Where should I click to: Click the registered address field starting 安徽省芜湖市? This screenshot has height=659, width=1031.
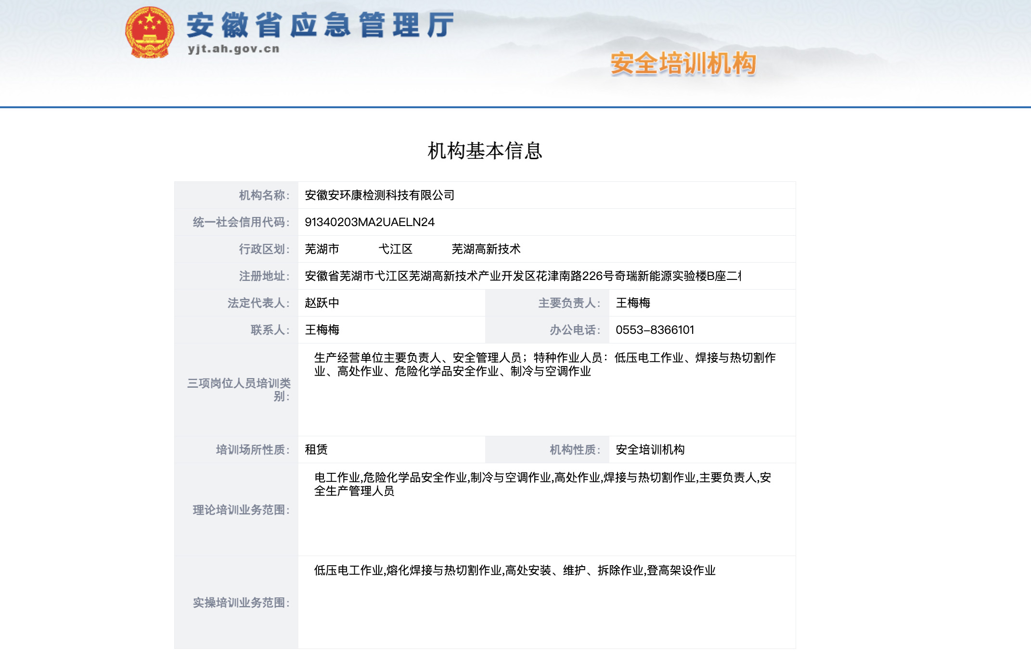point(523,276)
